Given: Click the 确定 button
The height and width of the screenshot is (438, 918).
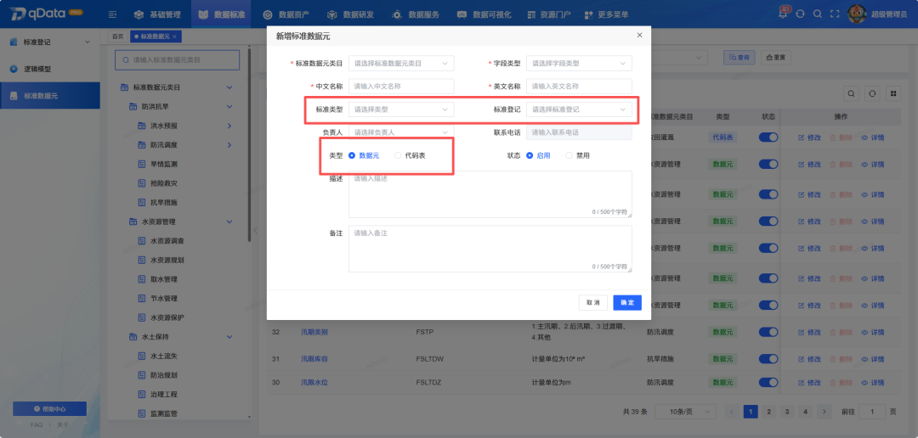Looking at the screenshot, I should click(627, 302).
